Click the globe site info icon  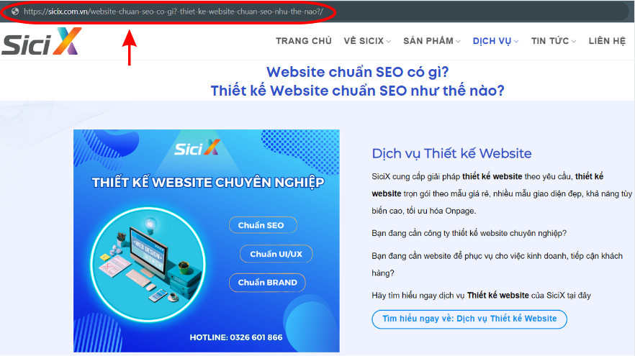(15, 12)
